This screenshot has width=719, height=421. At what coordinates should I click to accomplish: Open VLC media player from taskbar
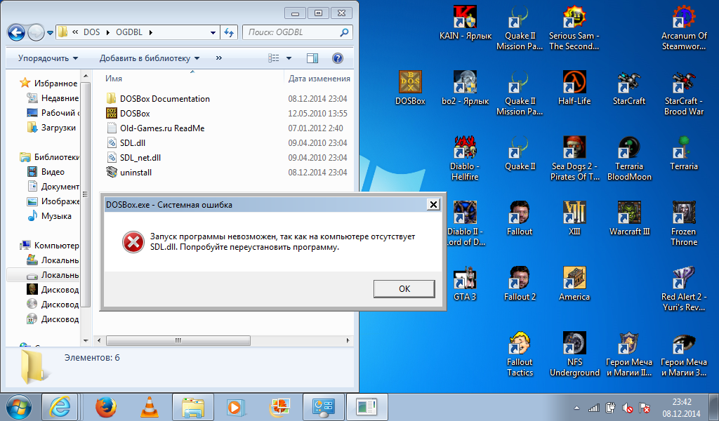149,407
